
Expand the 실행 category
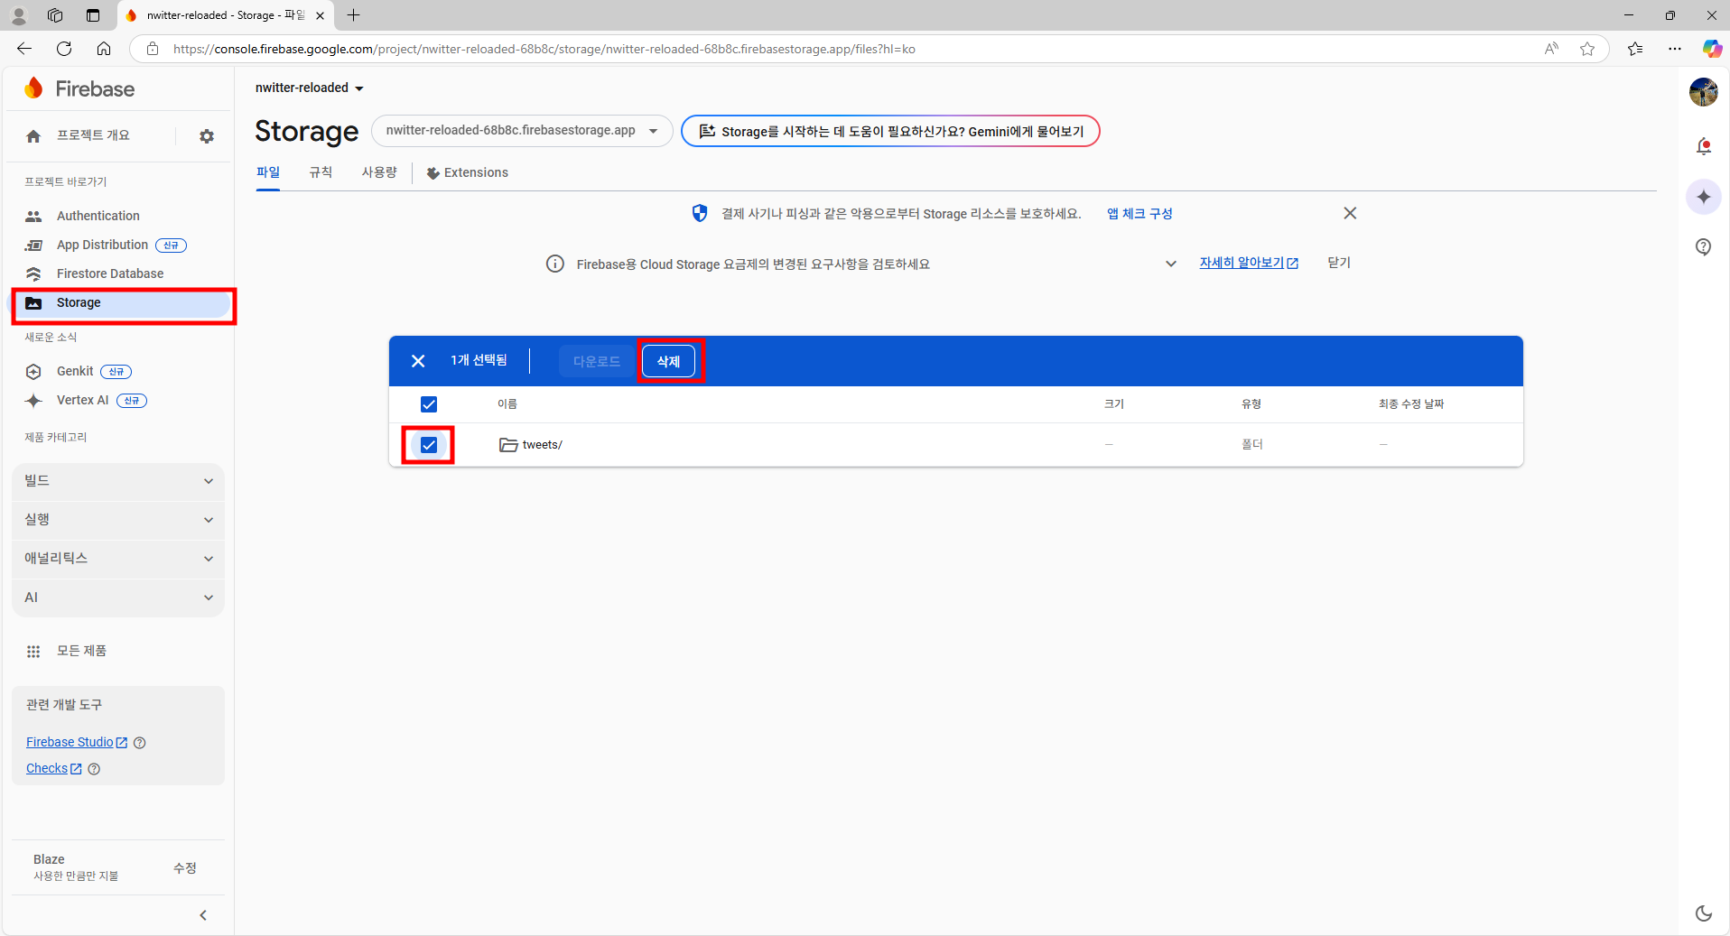[118, 520]
